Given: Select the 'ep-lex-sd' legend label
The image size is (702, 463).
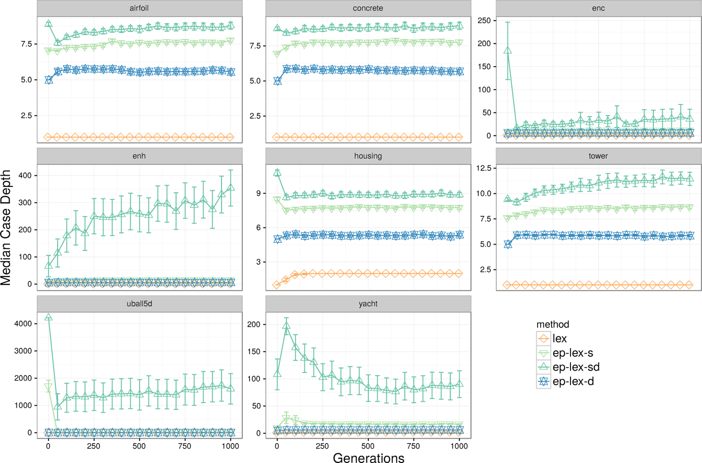Looking at the screenshot, I should tap(576, 367).
